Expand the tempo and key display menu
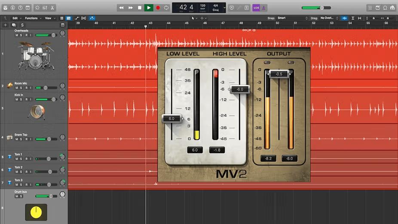This screenshot has height=224, width=398. pos(224,8)
